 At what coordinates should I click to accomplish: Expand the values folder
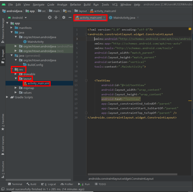pos(16,92)
